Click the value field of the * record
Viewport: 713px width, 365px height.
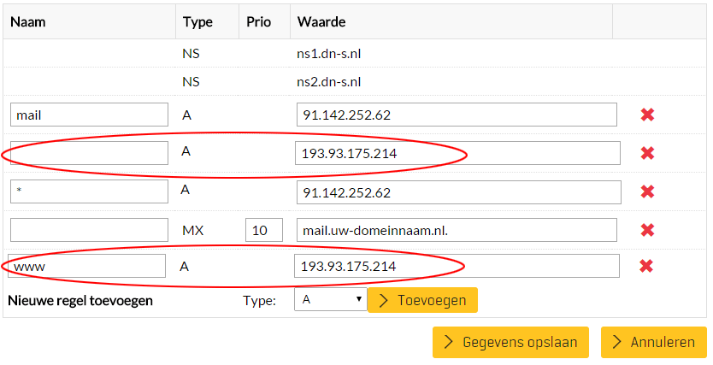click(457, 191)
